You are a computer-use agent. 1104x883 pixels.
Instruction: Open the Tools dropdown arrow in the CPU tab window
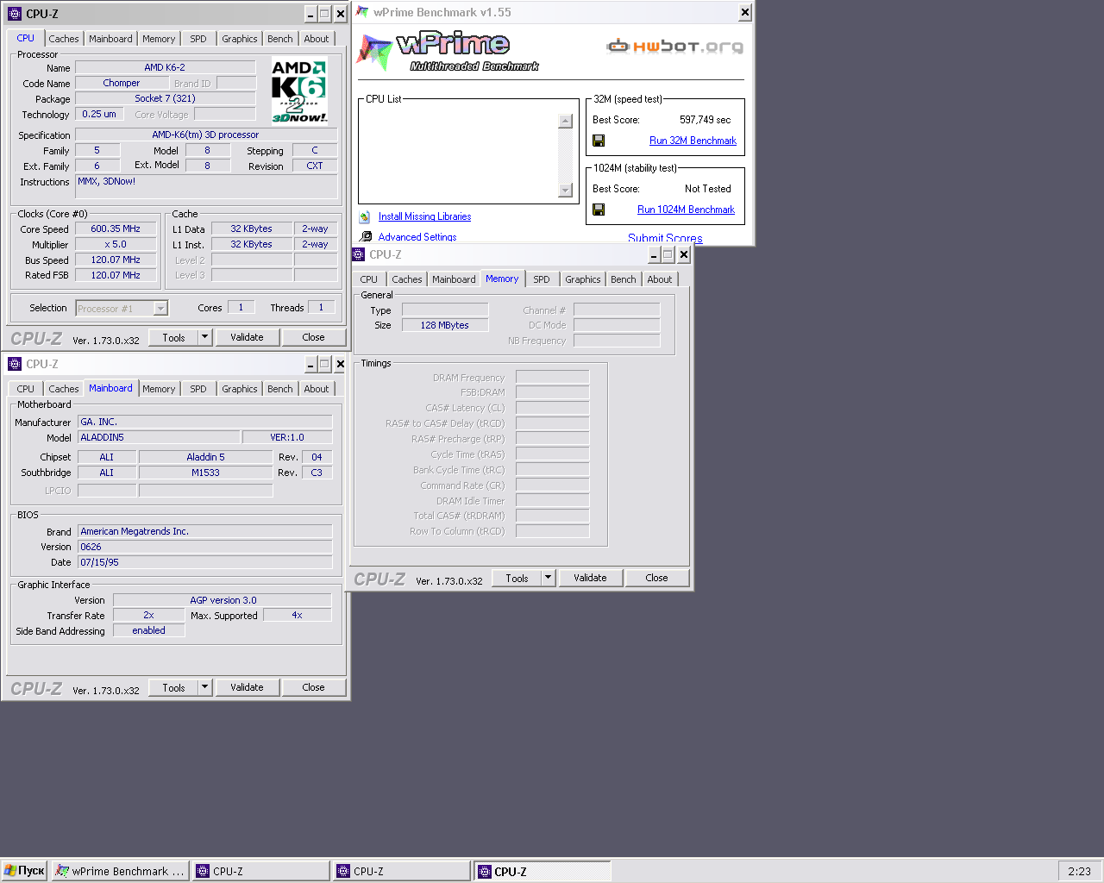204,337
